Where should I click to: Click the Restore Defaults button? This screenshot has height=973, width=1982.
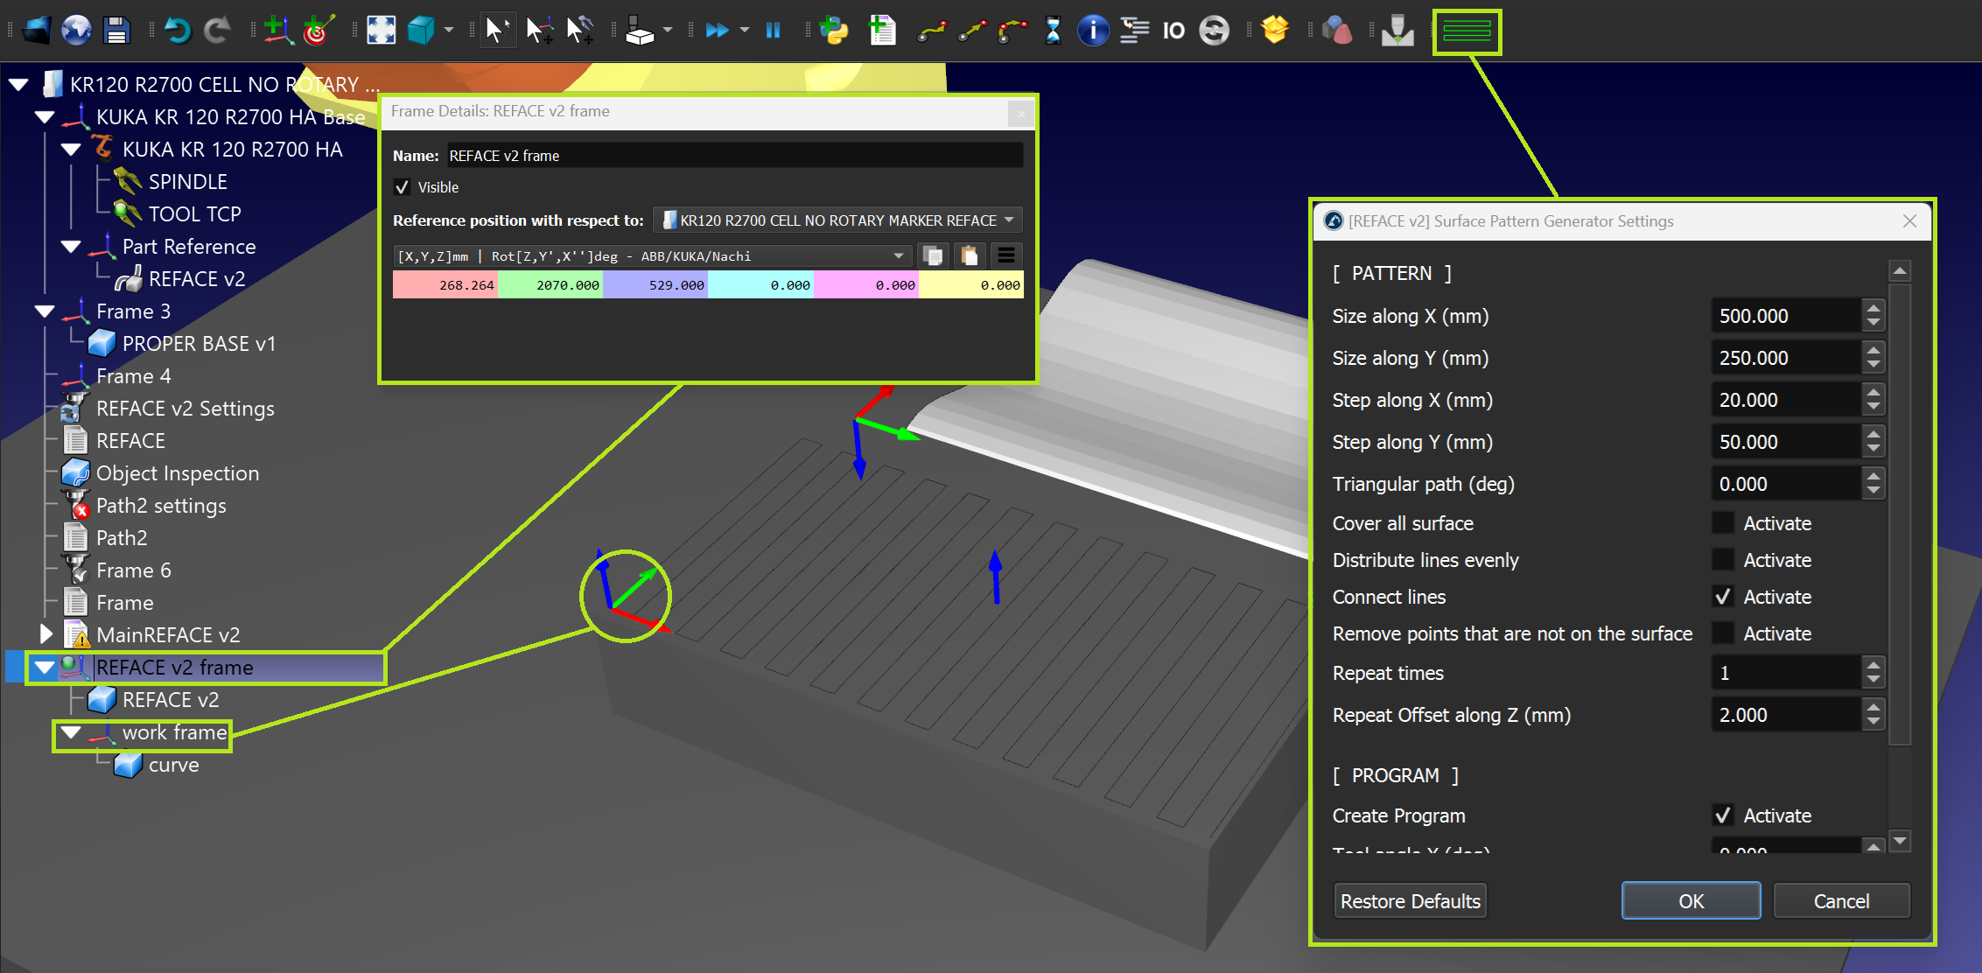pyautogui.click(x=1410, y=901)
